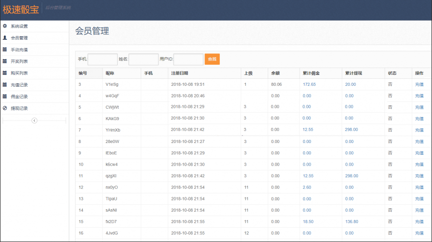Click the 298.00 withdrawal link for qzgXl
The height and width of the screenshot is (242, 432).
[352, 176]
